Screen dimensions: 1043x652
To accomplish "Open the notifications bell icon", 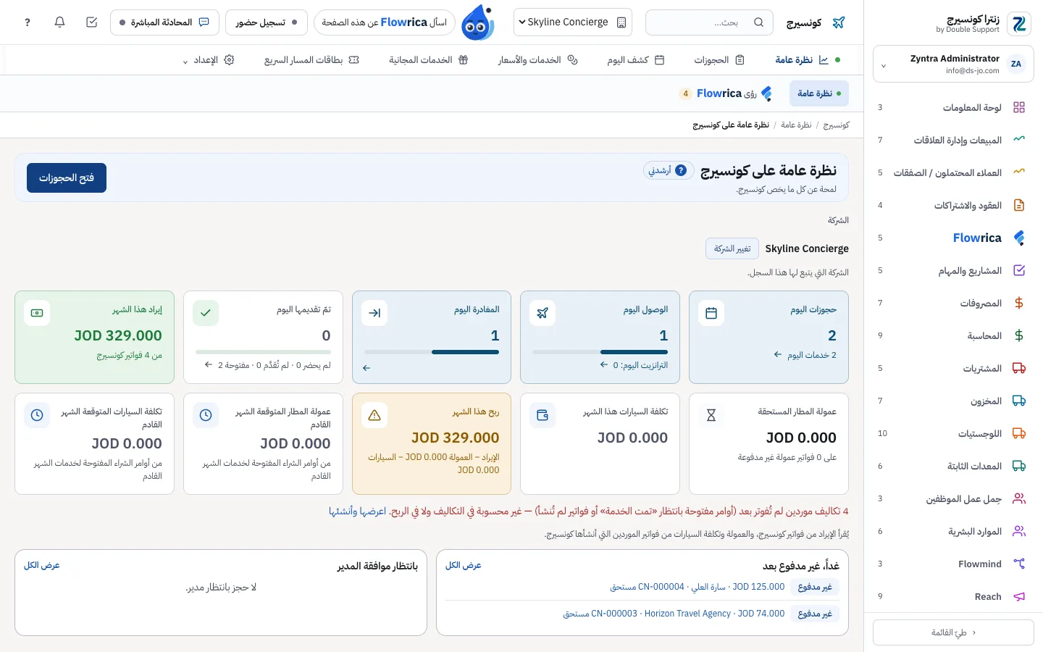I will pos(59,22).
